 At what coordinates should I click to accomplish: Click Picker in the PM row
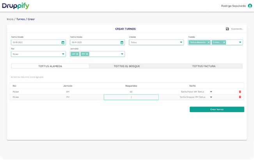(x=16, y=97)
